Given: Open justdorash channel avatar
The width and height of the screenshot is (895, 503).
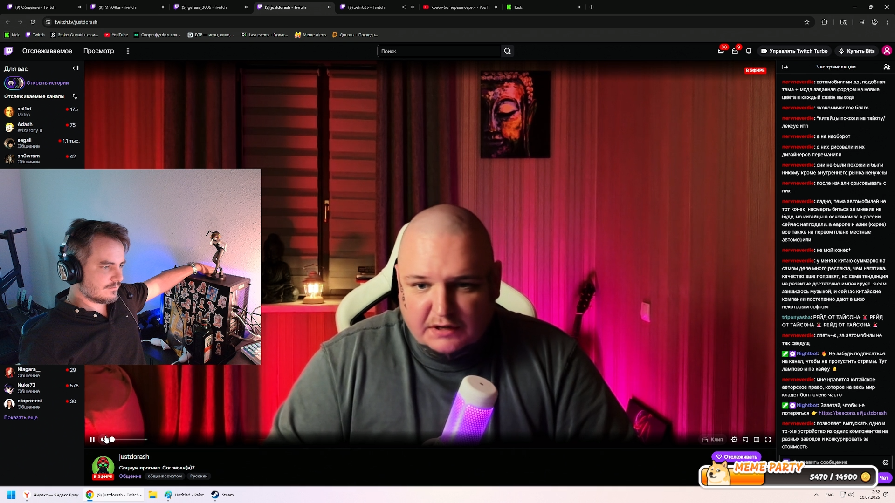Looking at the screenshot, I should point(103,466).
